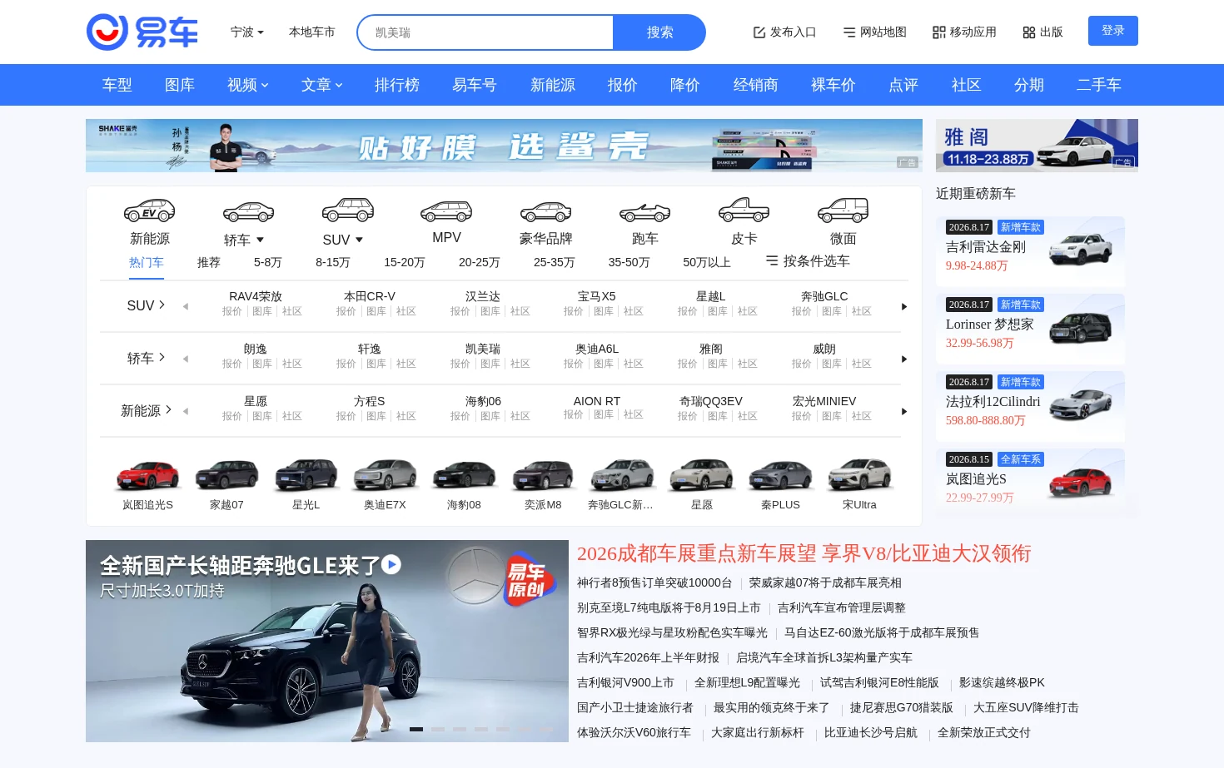
Task: Expand the 新能源 row category chevron
Action: (x=168, y=409)
